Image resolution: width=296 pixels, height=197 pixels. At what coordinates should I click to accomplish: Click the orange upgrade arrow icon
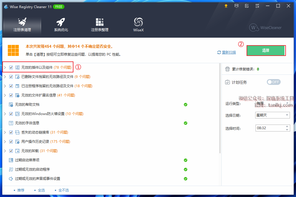coord(226,6)
